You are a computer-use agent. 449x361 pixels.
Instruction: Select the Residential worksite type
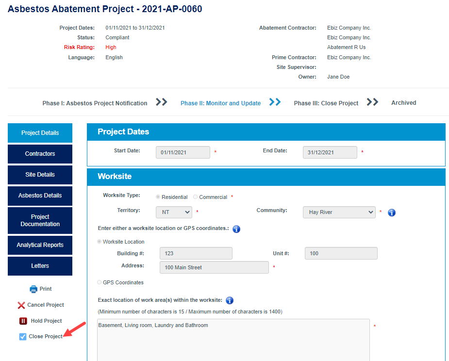click(x=158, y=197)
